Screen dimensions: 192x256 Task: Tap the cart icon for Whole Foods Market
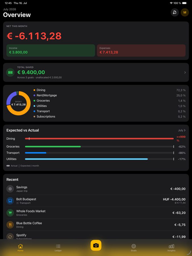point(10,213)
